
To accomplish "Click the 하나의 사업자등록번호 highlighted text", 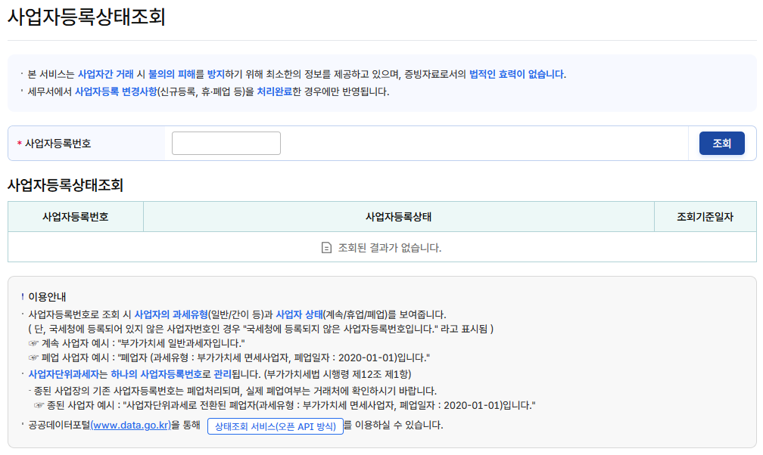I will [x=156, y=374].
